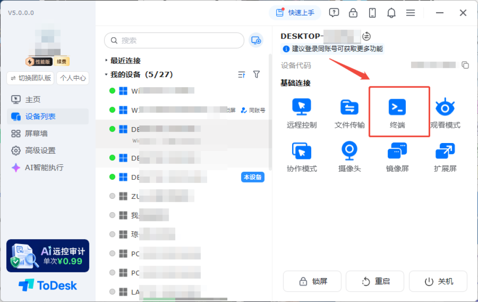Viewport: 478px width, 302px height.
Task: Click the lock icon in title bar
Action: (353, 13)
